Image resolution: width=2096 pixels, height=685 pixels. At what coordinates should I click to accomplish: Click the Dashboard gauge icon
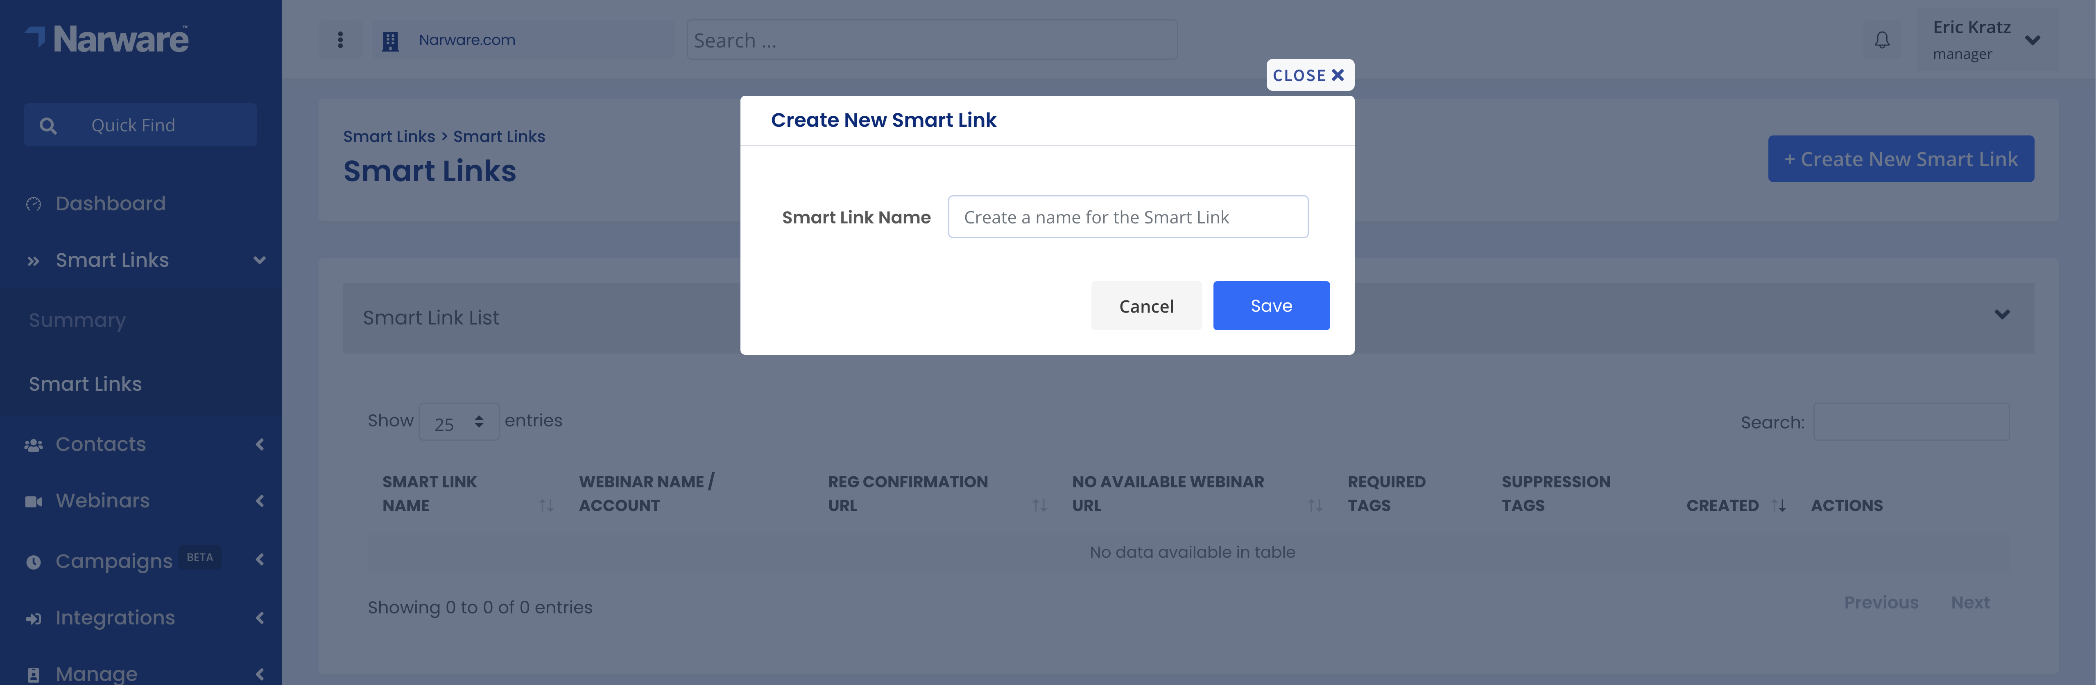coord(33,204)
